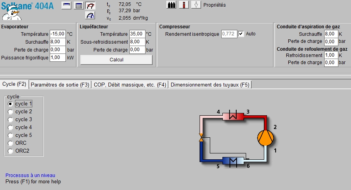Open Paramètres de sortie (F3) tab
The image size is (351, 190).
60,85
